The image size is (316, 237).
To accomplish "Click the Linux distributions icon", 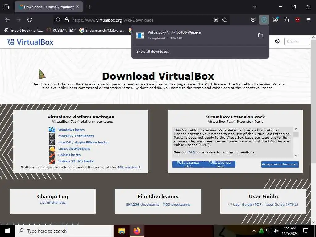I will 52,148.
